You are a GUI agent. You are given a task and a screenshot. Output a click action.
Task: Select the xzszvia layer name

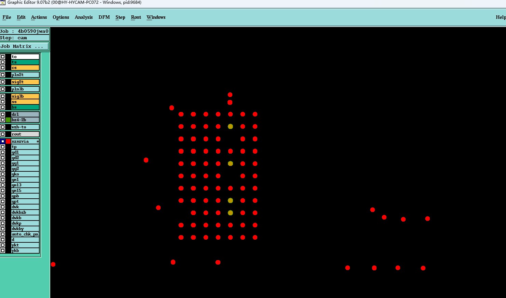click(x=25, y=141)
